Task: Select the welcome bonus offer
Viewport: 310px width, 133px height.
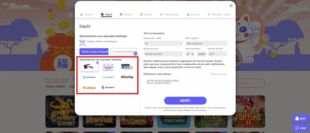Action: pos(163,82)
